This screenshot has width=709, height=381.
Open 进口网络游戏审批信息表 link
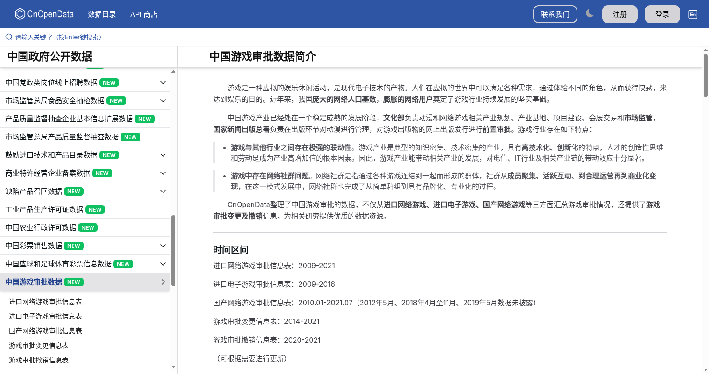45,301
